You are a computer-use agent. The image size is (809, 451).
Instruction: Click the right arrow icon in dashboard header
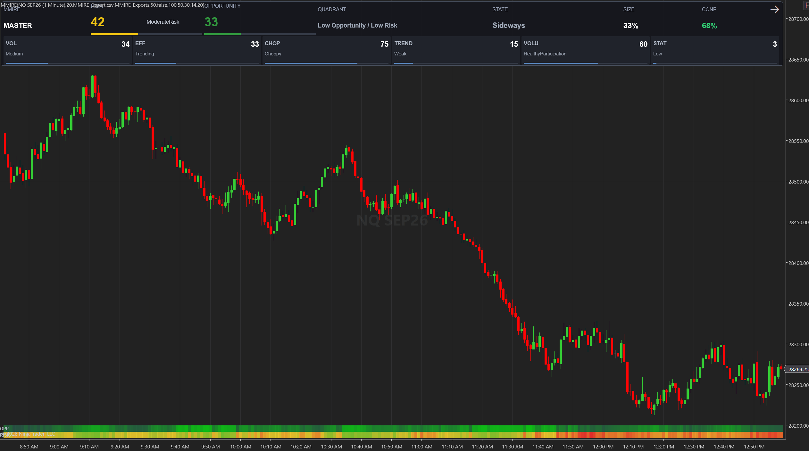pyautogui.click(x=774, y=10)
